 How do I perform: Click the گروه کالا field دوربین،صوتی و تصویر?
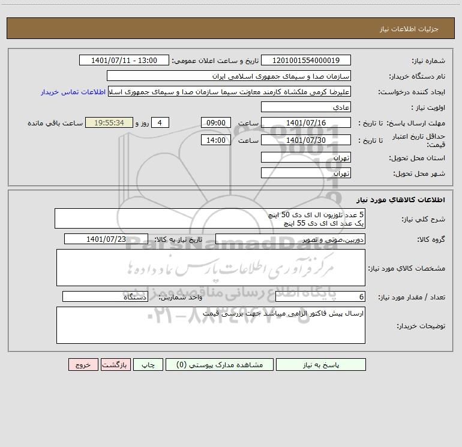point(290,239)
